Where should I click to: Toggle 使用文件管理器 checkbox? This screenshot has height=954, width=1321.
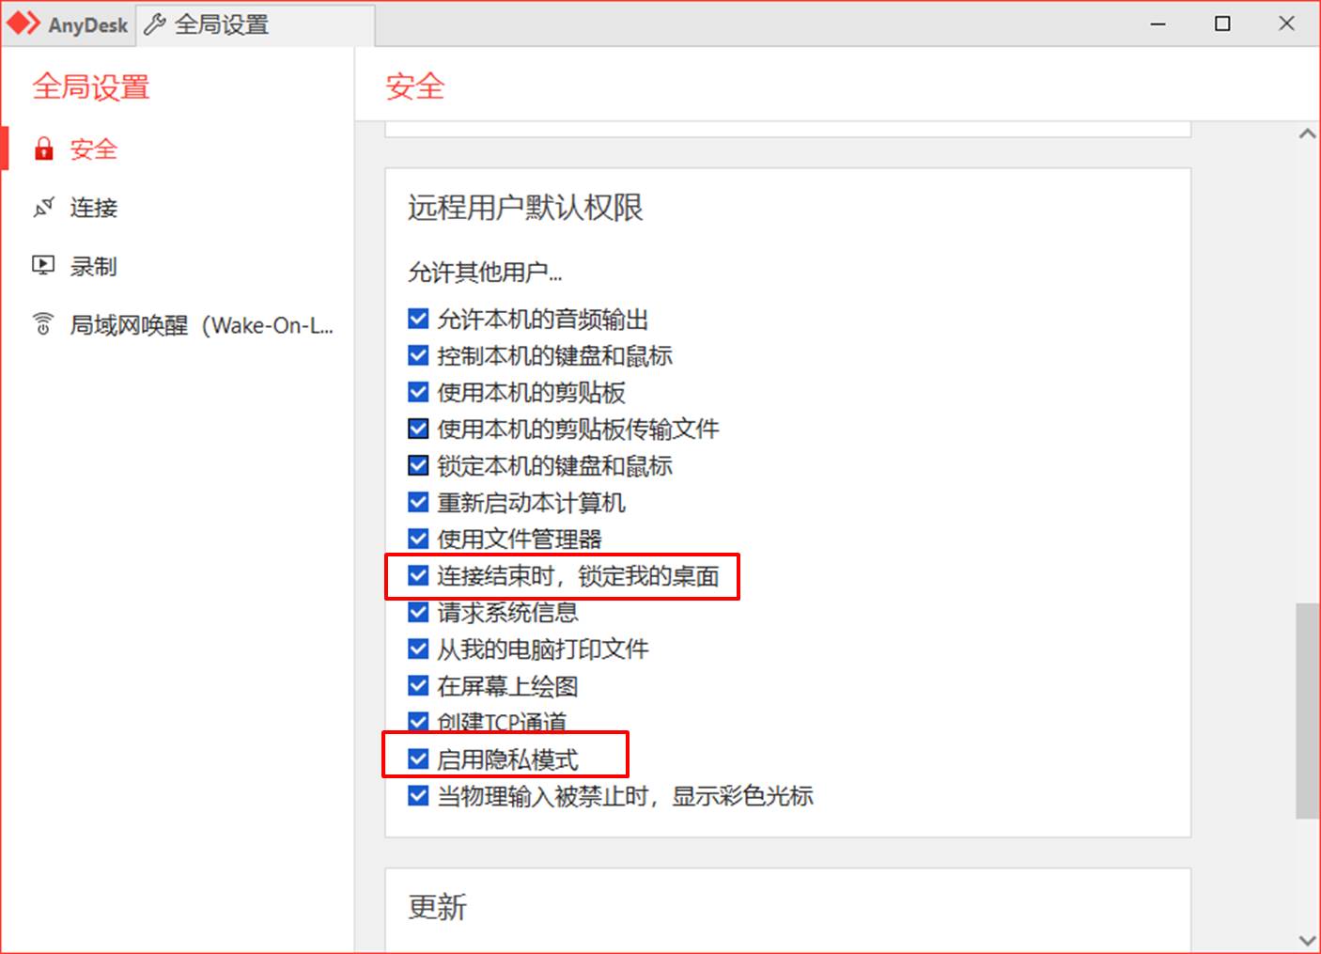418,539
